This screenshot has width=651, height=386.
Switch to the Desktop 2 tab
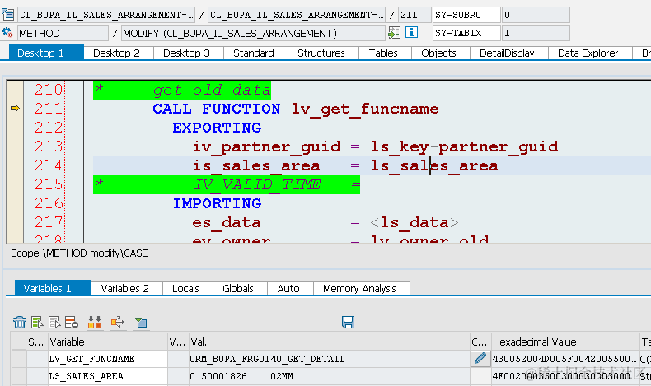click(x=117, y=53)
